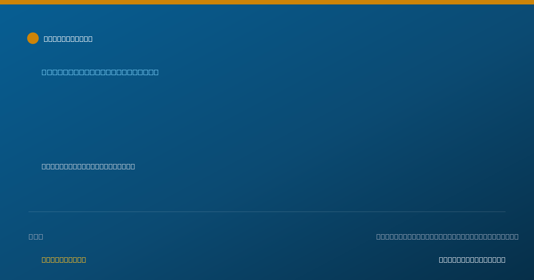Click the thin horizontal divider line

[267, 212]
